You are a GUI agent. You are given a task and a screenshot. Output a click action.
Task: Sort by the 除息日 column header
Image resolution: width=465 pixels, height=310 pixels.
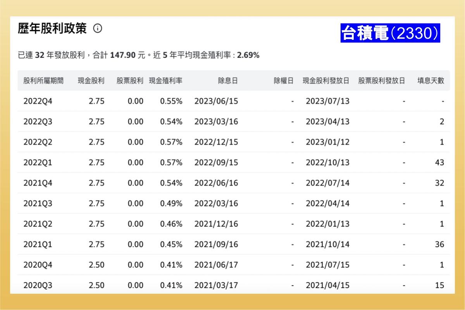click(227, 81)
